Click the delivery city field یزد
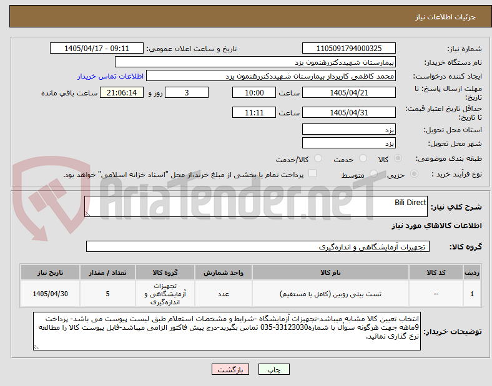Image resolution: width=492 pixels, height=386 pixels. pos(349,143)
